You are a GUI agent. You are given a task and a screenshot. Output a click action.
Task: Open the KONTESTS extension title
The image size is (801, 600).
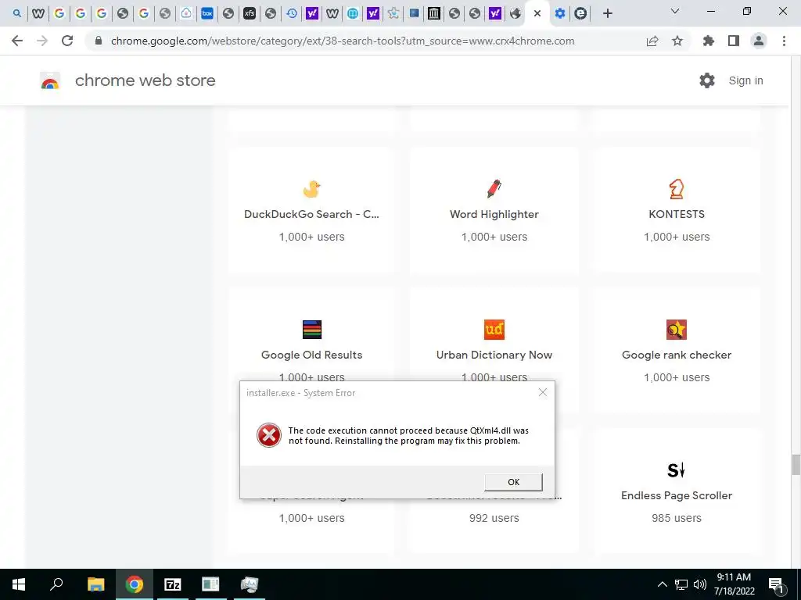(x=677, y=214)
